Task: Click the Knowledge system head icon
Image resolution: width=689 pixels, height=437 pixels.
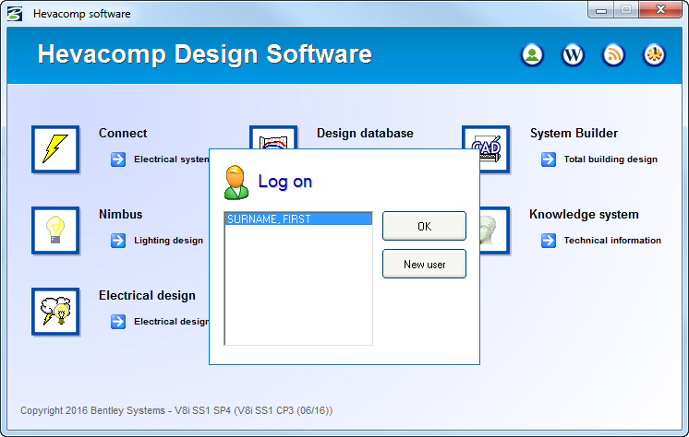Action: coord(495,230)
